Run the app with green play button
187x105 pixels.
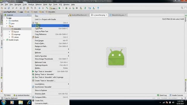60,8
